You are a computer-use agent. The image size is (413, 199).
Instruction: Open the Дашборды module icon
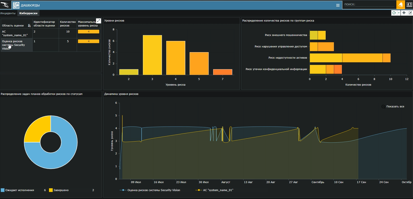pyautogui.click(x=16, y=5)
